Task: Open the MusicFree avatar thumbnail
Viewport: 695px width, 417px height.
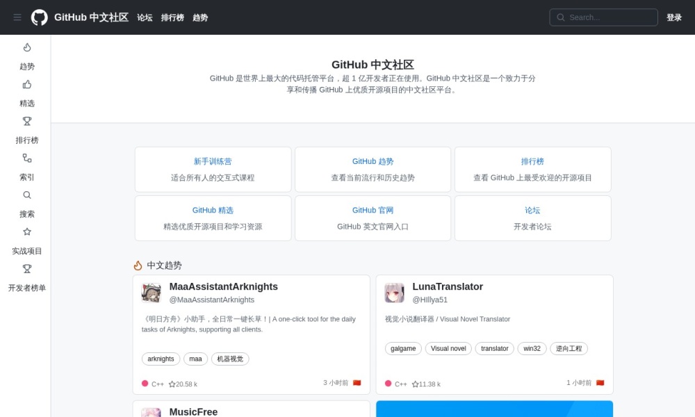Action: (151, 413)
